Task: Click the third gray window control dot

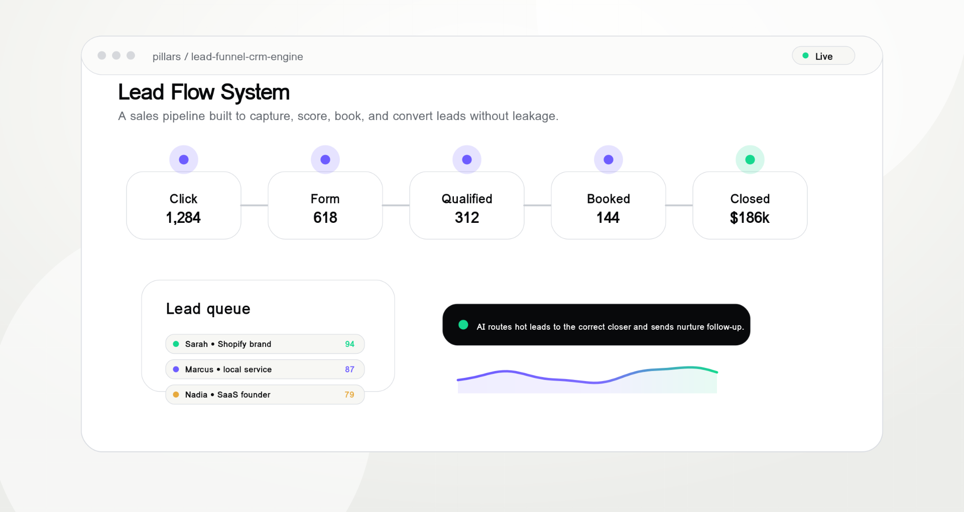Action: pos(131,55)
